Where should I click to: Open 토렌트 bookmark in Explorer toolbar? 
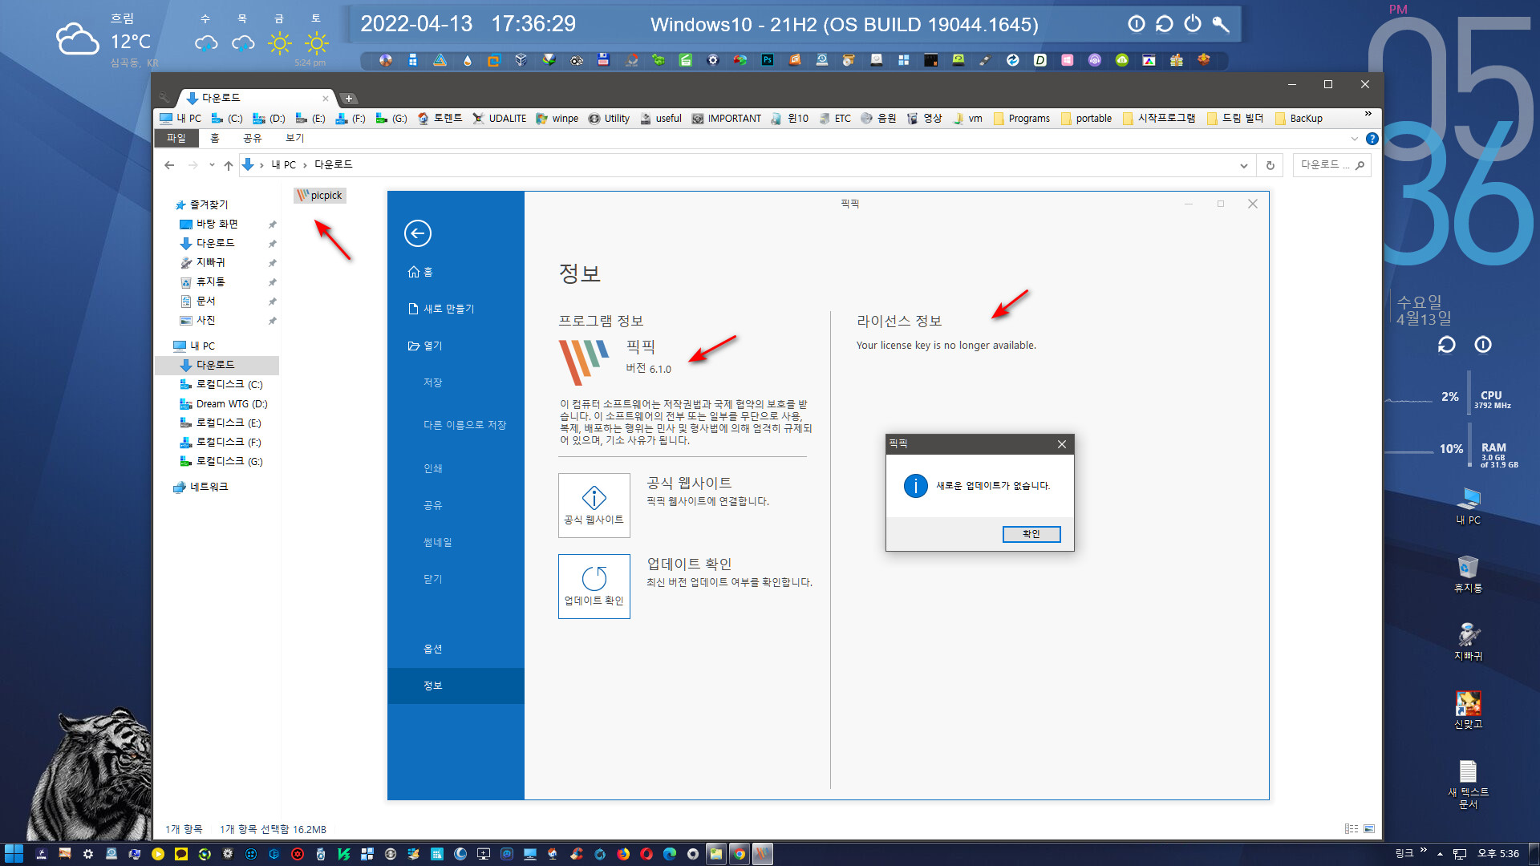(440, 119)
